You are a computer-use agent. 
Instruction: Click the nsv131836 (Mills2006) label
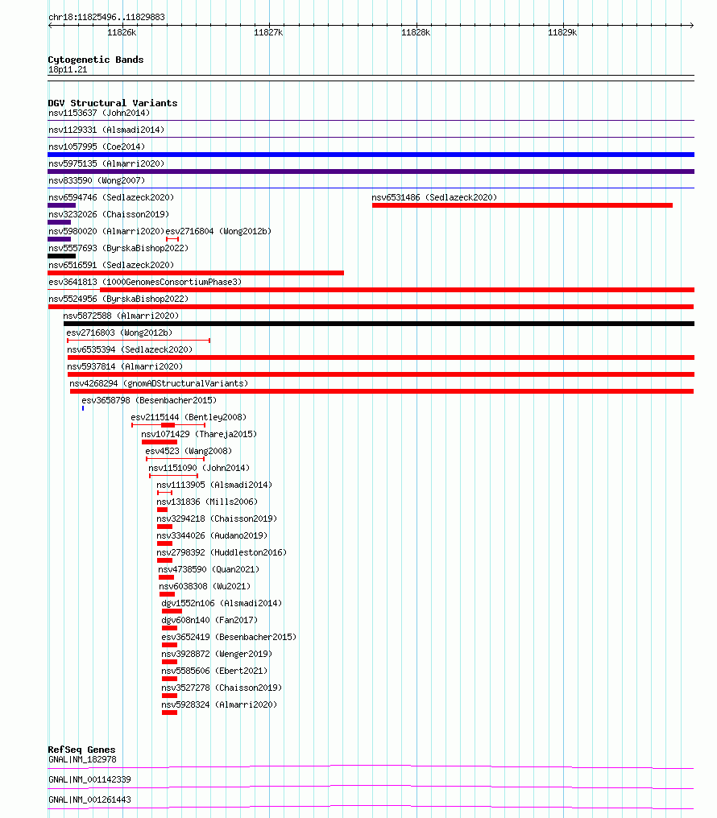click(207, 502)
